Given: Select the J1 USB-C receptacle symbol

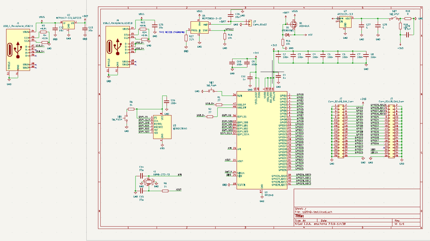Looking at the screenshot, I should click(18, 50).
